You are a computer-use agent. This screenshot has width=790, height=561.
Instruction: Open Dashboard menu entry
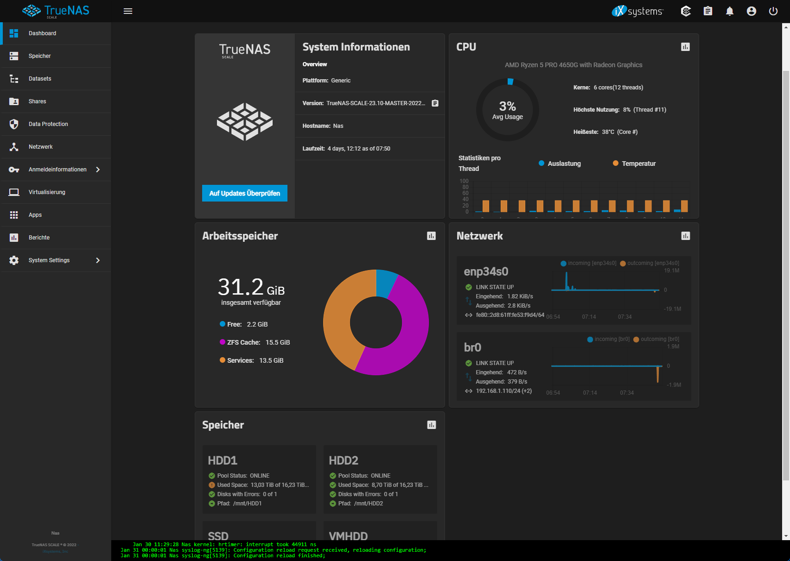pyautogui.click(x=56, y=33)
